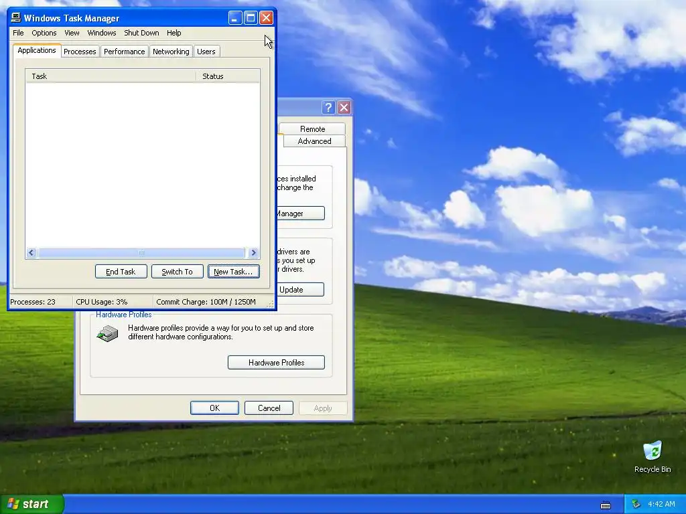Select the Advanced tab in System Properties
The image size is (686, 514).
tap(314, 141)
